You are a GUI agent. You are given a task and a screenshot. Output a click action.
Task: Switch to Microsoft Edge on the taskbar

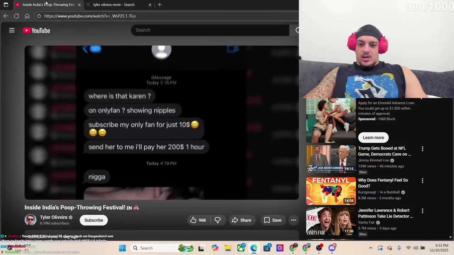click(x=254, y=248)
